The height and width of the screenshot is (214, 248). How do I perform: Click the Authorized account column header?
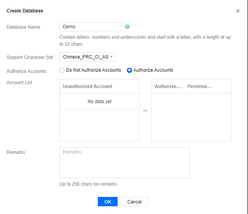tap(168, 86)
